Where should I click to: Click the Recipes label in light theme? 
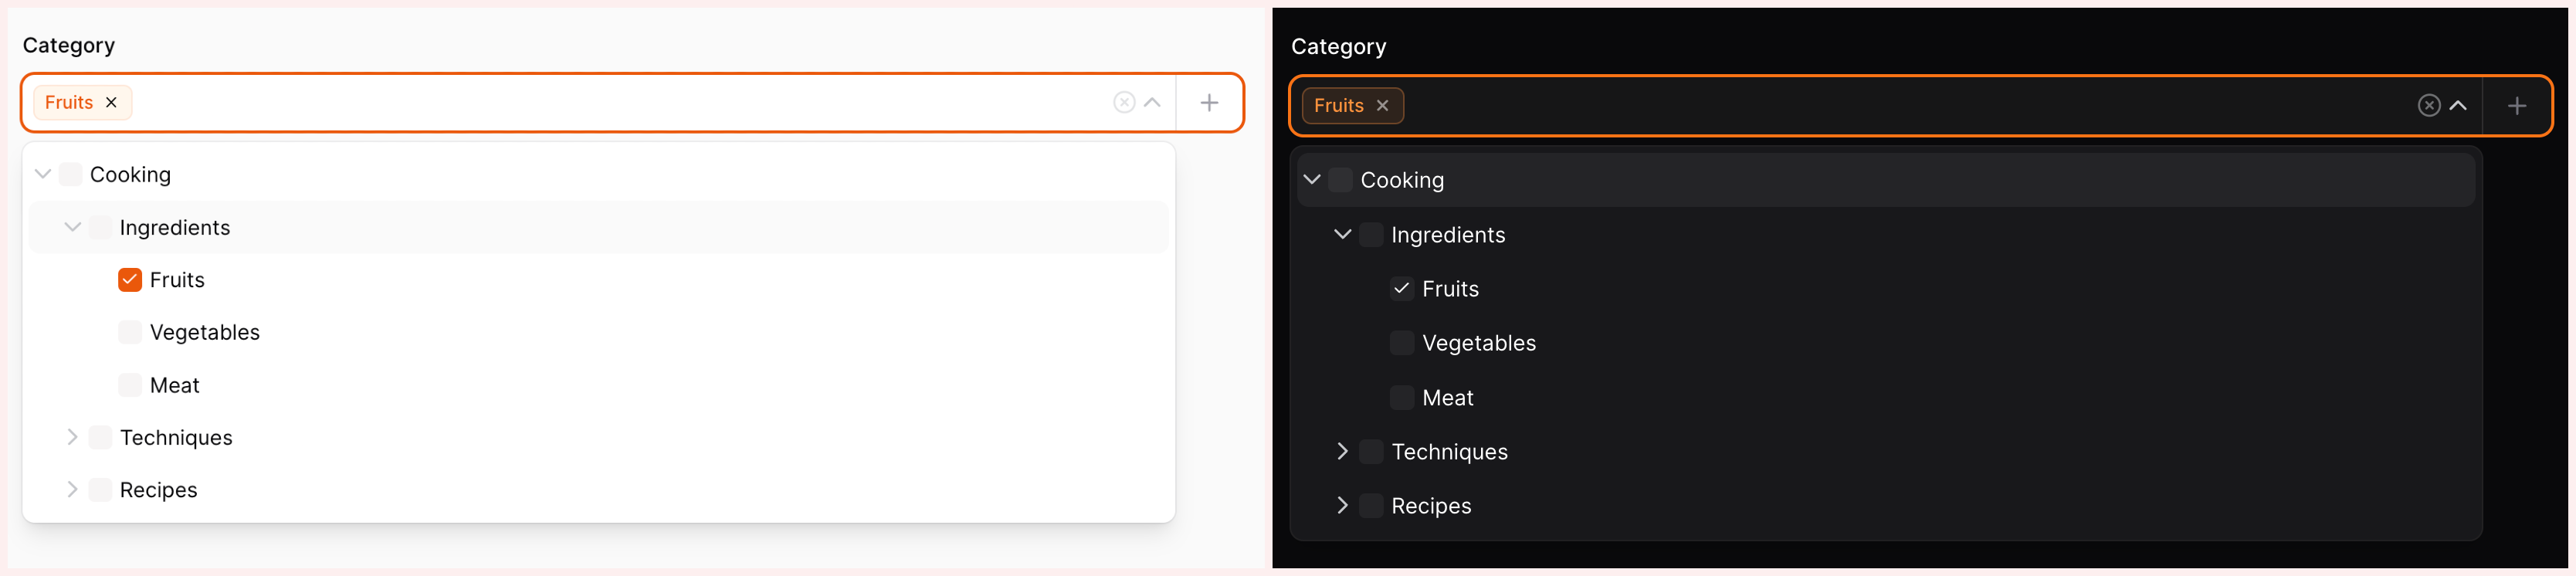tap(158, 490)
